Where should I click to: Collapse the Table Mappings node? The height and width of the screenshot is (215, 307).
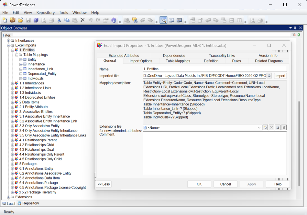(x=16, y=55)
